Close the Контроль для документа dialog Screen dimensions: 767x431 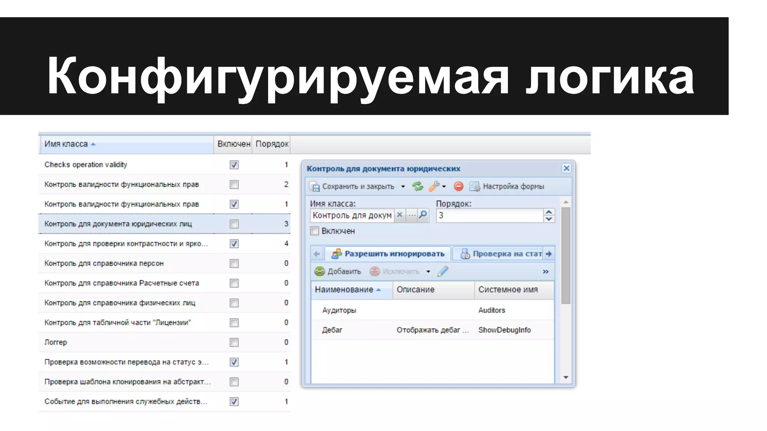point(566,168)
